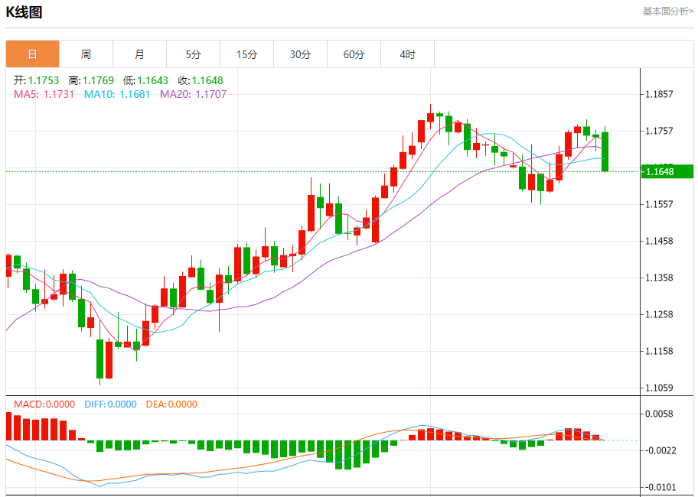Screen dimensions: 698x497
Task: Click the MA20 1.1707 indicator label
Action: [x=193, y=94]
